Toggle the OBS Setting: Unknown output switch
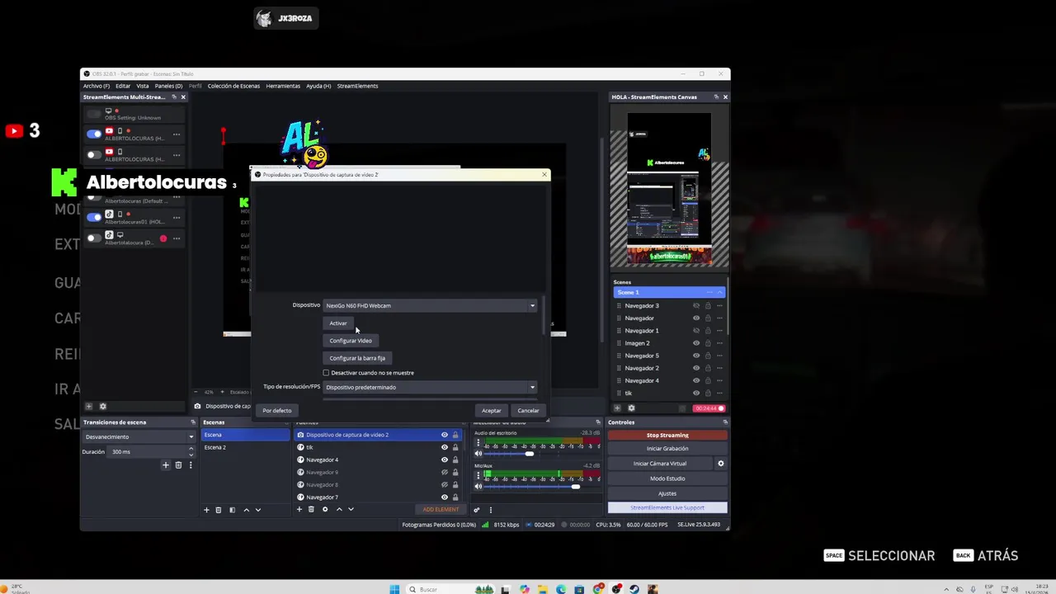Screen dimensions: 1056x594 [x=94, y=113]
